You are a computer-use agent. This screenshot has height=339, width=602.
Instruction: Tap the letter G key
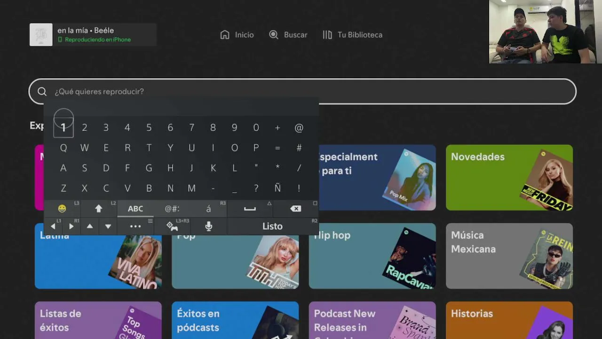click(x=149, y=168)
